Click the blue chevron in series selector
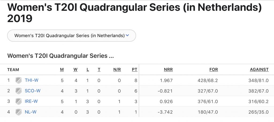The width and height of the screenshot is (274, 122). point(127,36)
